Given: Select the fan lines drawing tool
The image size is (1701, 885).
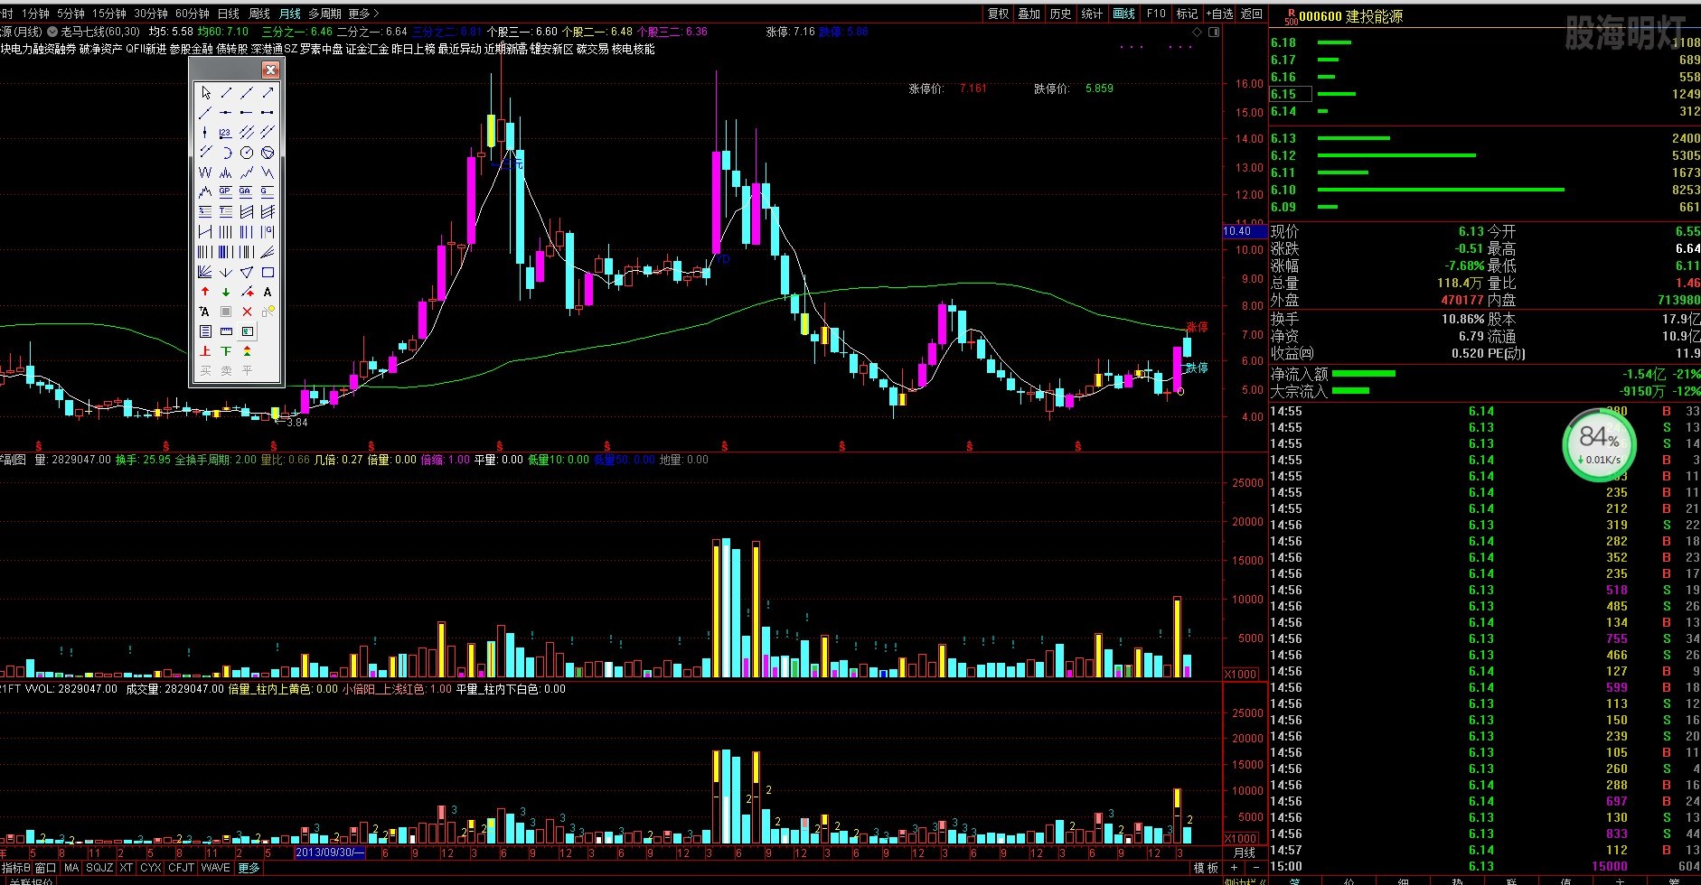Looking at the screenshot, I should pos(205,272).
